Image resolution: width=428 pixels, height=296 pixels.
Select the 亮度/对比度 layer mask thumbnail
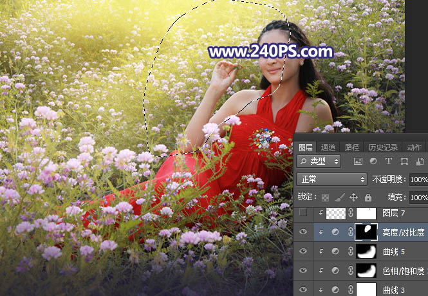point(366,232)
